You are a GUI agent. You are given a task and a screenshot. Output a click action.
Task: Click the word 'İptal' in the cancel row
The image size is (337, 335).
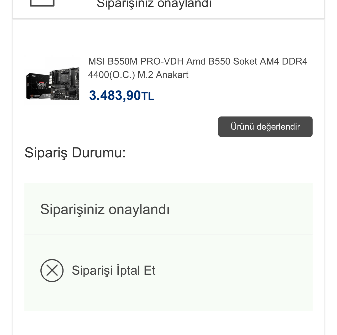128,270
